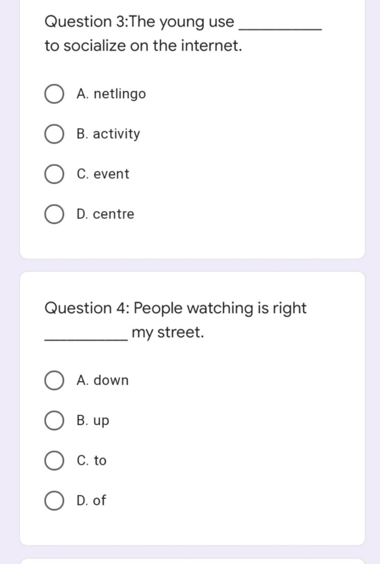Image resolution: width=380 pixels, height=564 pixels.
Task: Select the radio button for A. down
Action: click(x=54, y=381)
